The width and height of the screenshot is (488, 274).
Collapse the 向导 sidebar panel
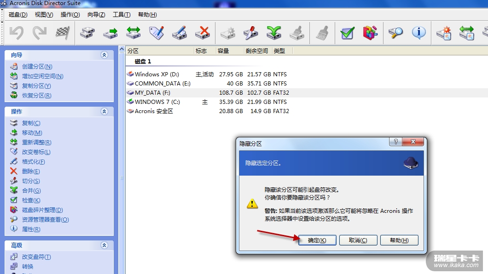click(104, 55)
